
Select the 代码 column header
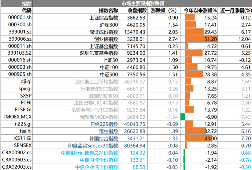17,10
